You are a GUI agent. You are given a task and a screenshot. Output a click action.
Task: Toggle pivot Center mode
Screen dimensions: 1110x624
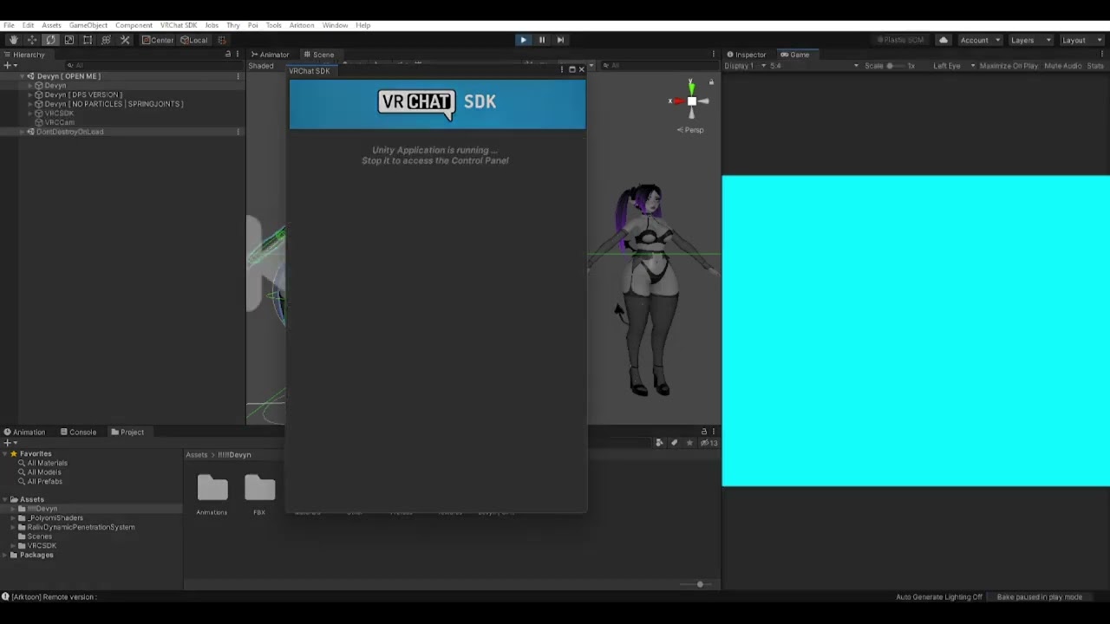158,40
